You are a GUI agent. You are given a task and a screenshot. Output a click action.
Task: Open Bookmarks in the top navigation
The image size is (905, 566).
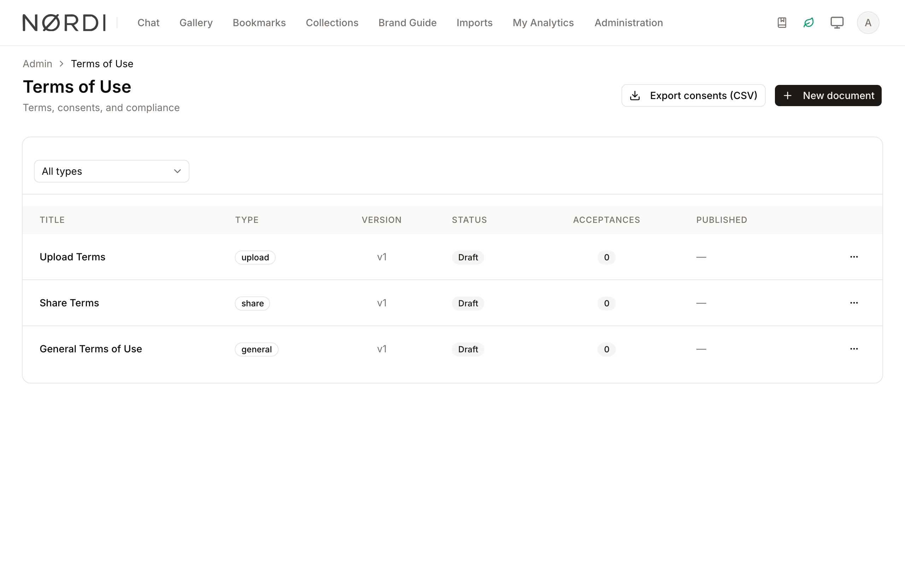259,23
